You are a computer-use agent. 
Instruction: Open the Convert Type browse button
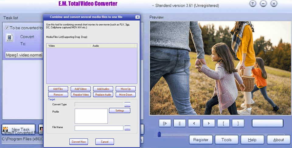(x=127, y=104)
